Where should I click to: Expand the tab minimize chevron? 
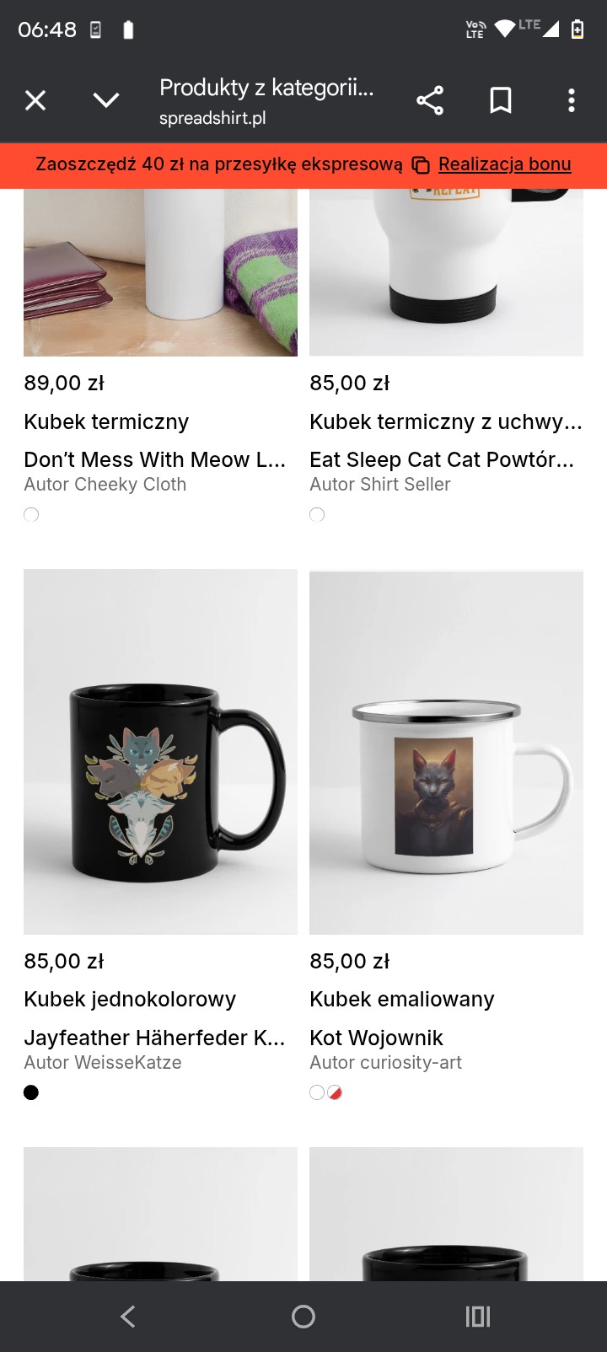106,100
